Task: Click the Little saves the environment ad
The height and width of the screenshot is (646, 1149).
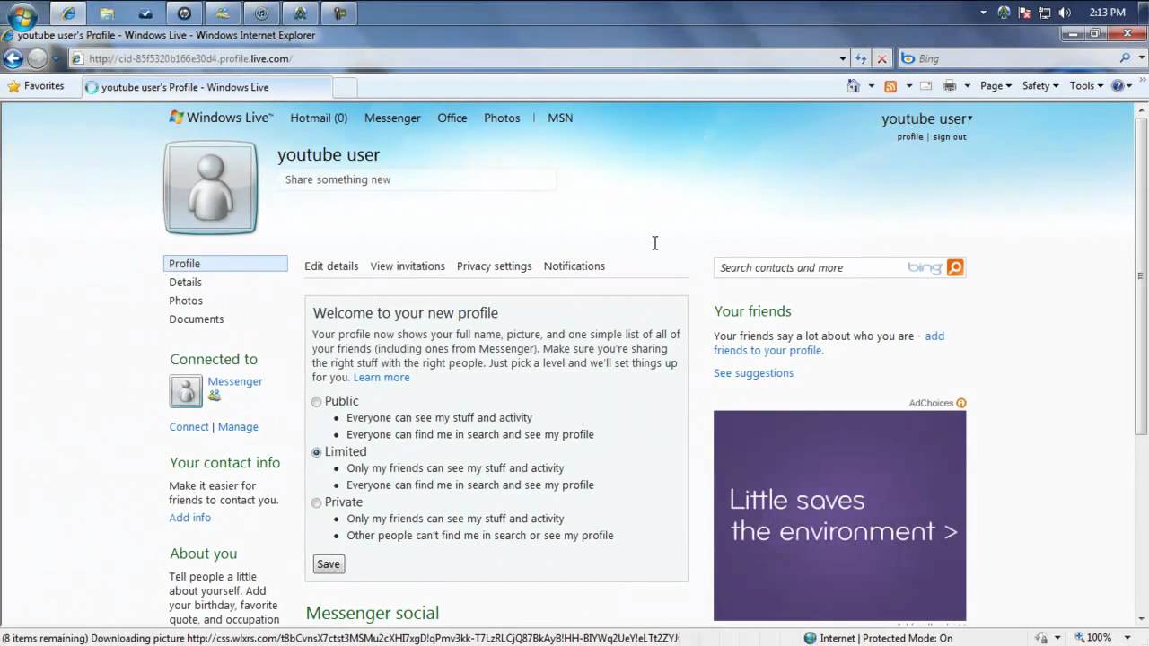Action: coord(839,515)
